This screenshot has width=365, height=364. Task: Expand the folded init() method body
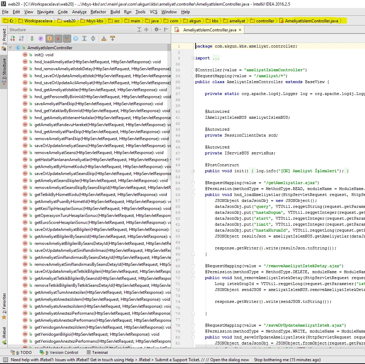pos(193,171)
